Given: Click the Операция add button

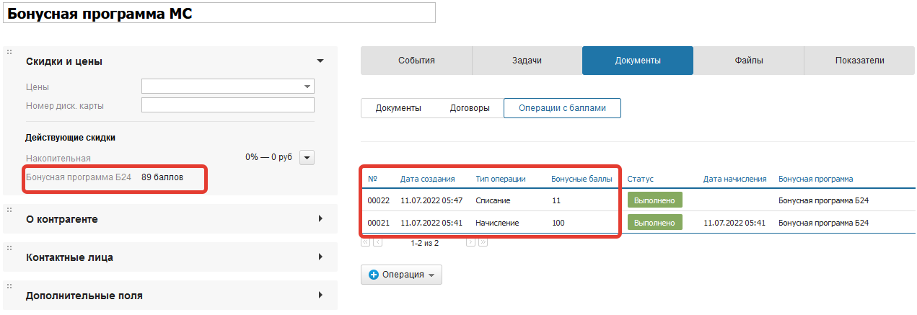Looking at the screenshot, I should [401, 275].
